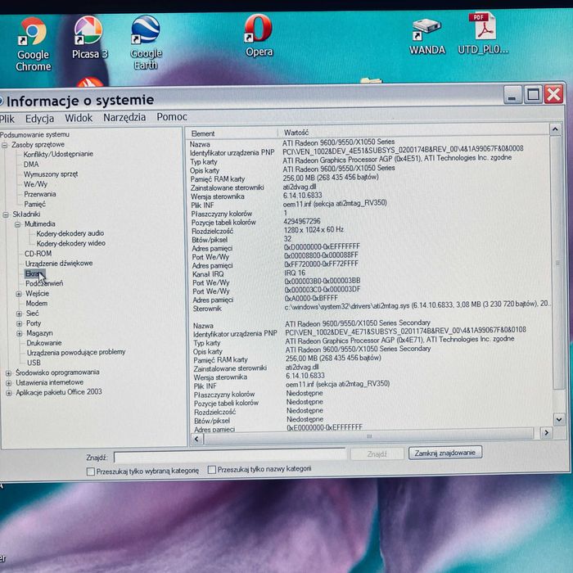Open the Plik menu
Viewport: 573px width, 573px height.
pyautogui.click(x=7, y=119)
